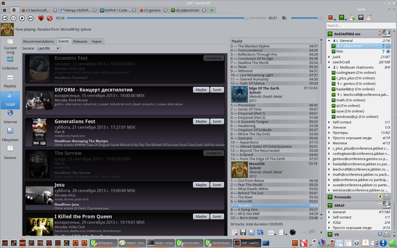Adjust the volume slider
The width and height of the screenshot is (397, 248).
307,18
